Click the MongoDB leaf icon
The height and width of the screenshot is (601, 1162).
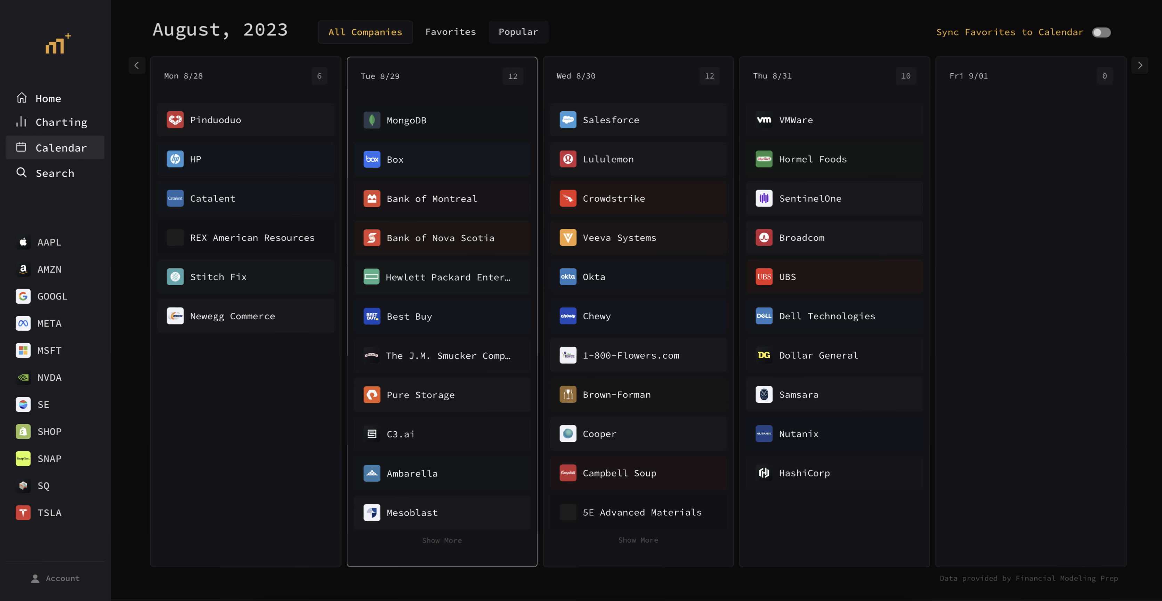[372, 120]
